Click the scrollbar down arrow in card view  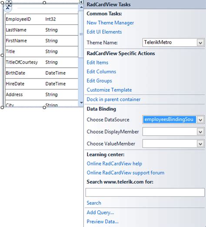(81, 103)
